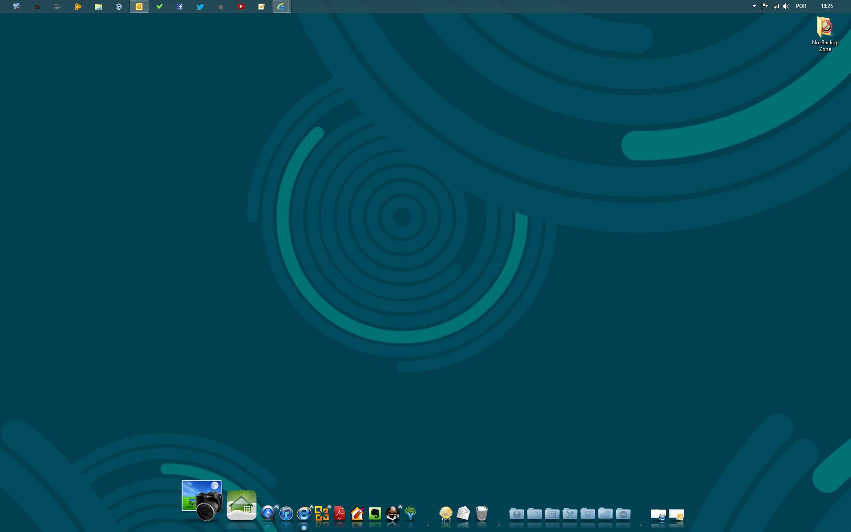The width and height of the screenshot is (851, 532).
Task: Open Twitter from the top taskbar
Action: (200, 7)
